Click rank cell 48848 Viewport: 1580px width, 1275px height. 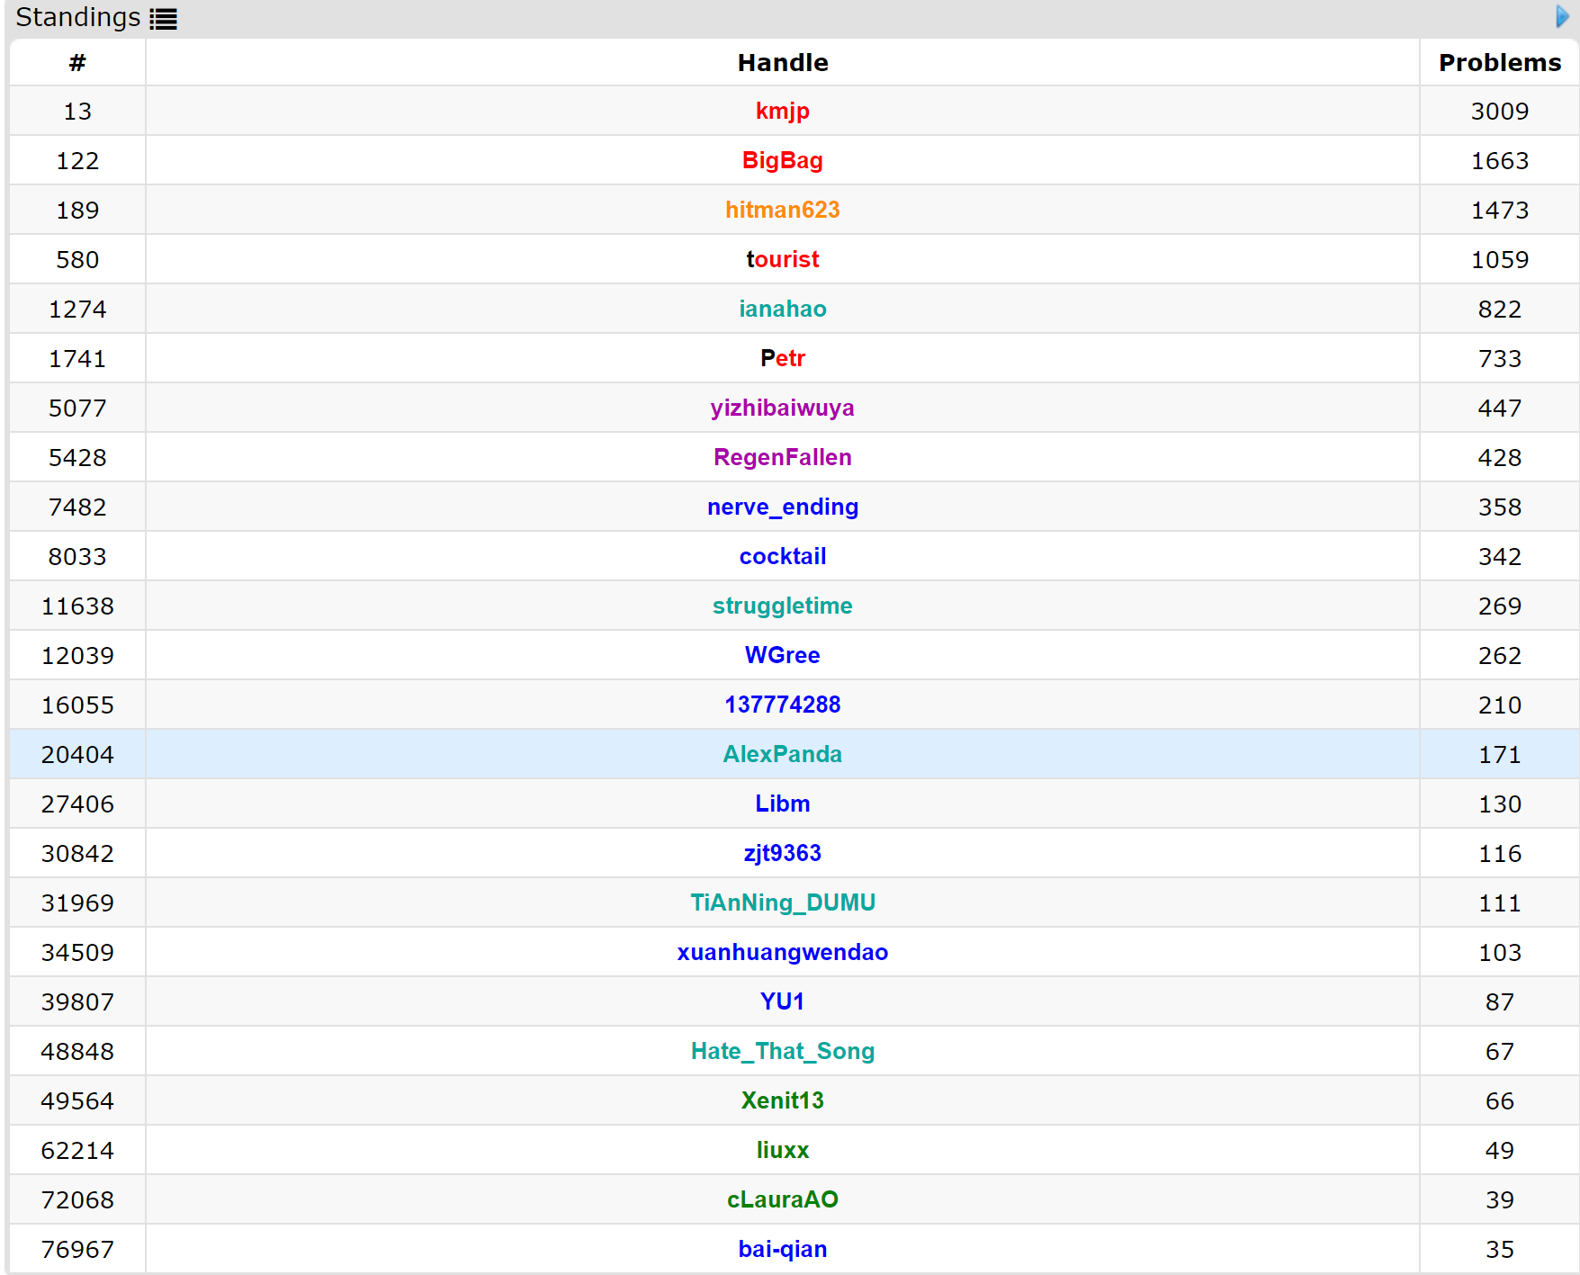[x=77, y=1052]
